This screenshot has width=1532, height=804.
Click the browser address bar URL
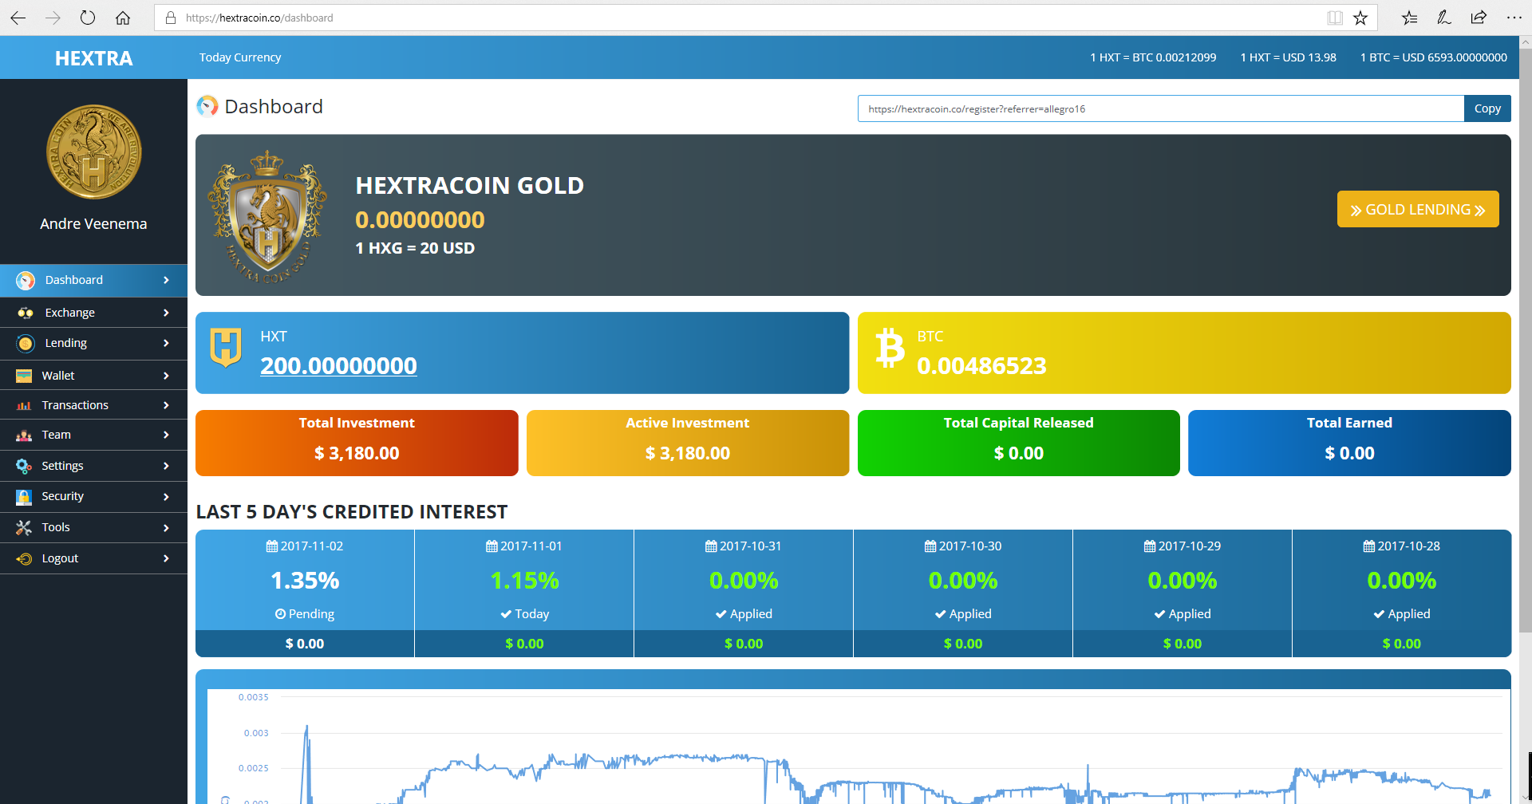click(259, 18)
